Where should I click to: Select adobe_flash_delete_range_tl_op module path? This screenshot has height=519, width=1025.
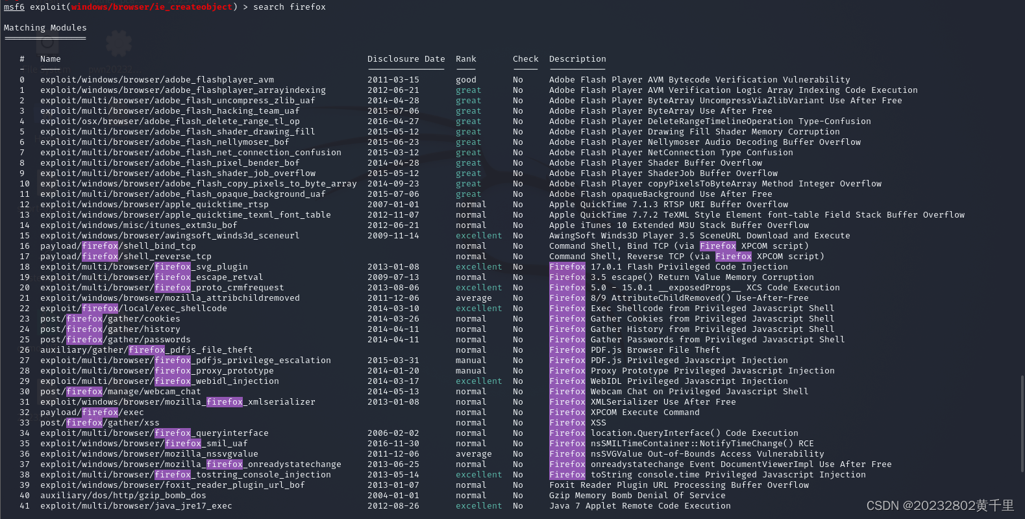pos(170,121)
